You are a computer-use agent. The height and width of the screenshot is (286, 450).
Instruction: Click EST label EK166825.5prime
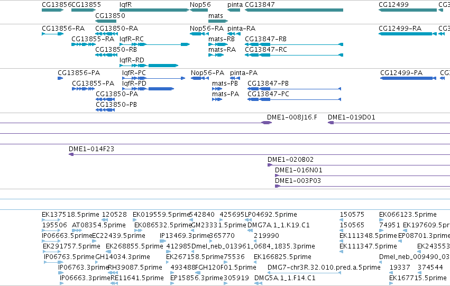coord(283,257)
